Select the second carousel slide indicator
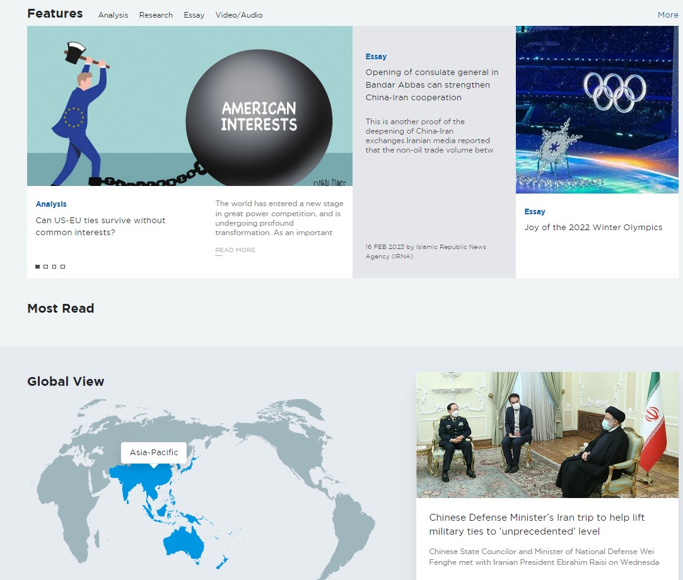This screenshot has width=683, height=580. [x=46, y=267]
